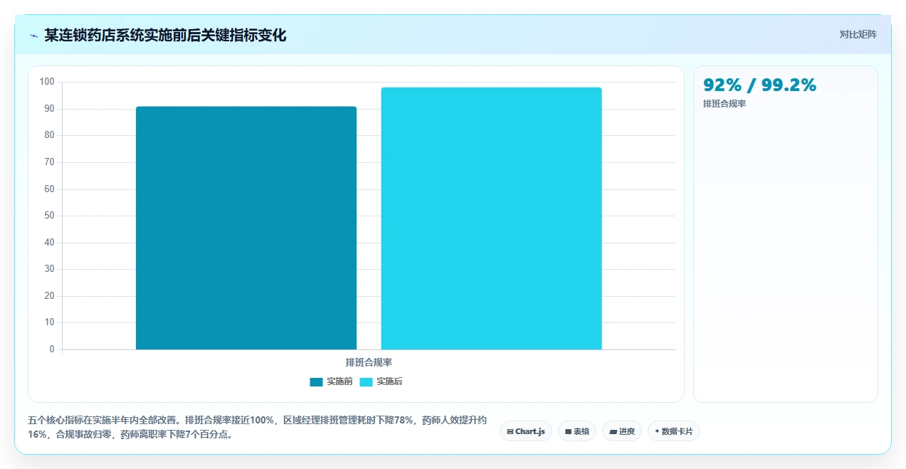
Task: Click the 0 y-axis tick label
Action: point(52,349)
